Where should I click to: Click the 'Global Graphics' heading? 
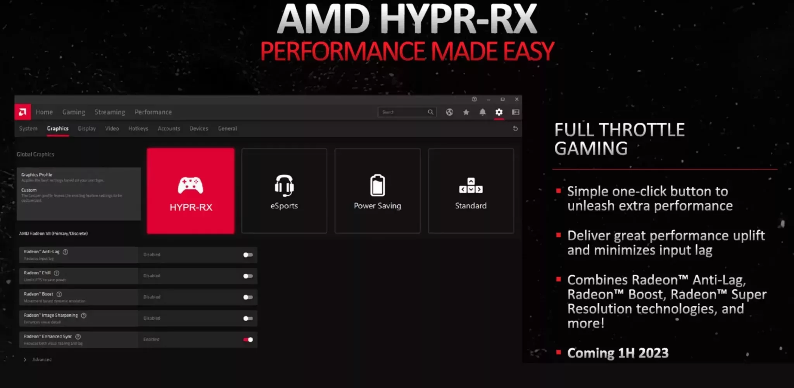pos(35,154)
